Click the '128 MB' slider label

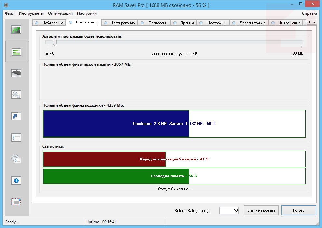(297, 54)
